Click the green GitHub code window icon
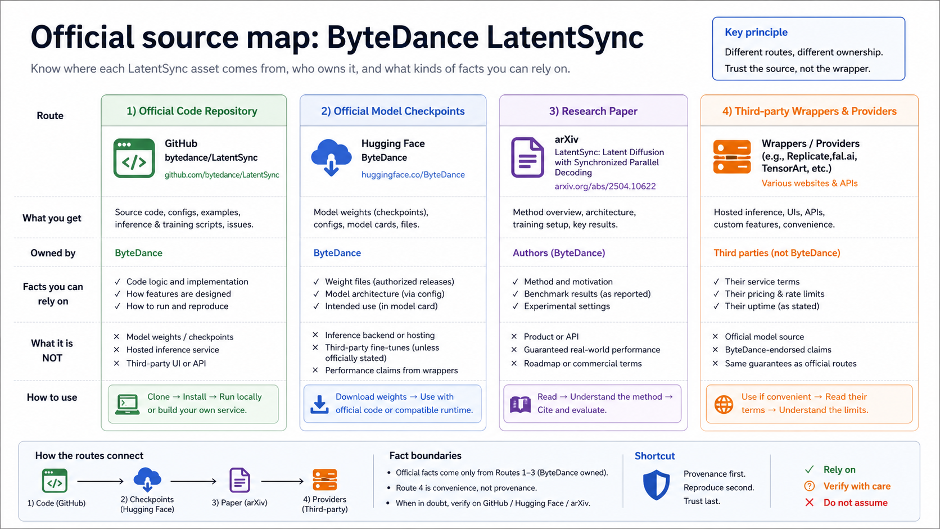 (x=134, y=158)
